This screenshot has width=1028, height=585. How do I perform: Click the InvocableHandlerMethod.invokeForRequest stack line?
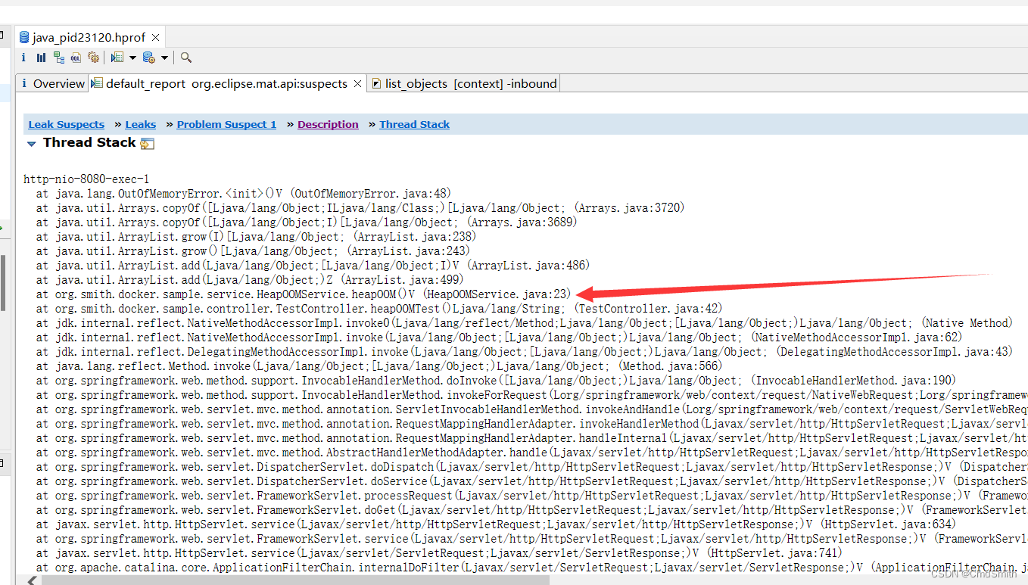531,395
